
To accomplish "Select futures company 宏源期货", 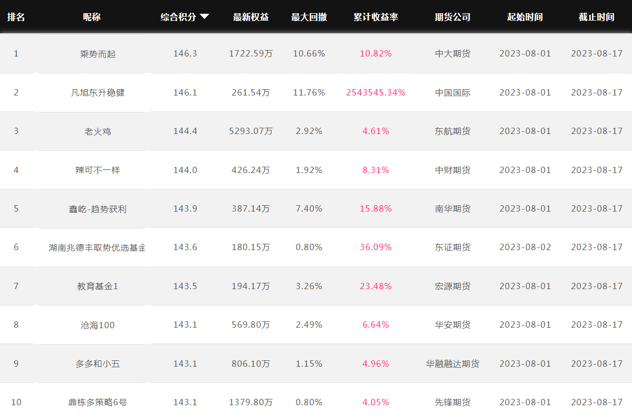I will pyautogui.click(x=453, y=286).
